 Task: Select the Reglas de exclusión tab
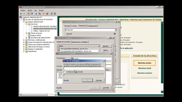pos(63,42)
